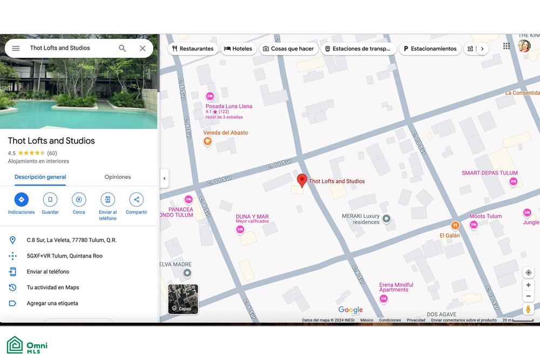Switch to Opiniones tab

click(x=118, y=177)
